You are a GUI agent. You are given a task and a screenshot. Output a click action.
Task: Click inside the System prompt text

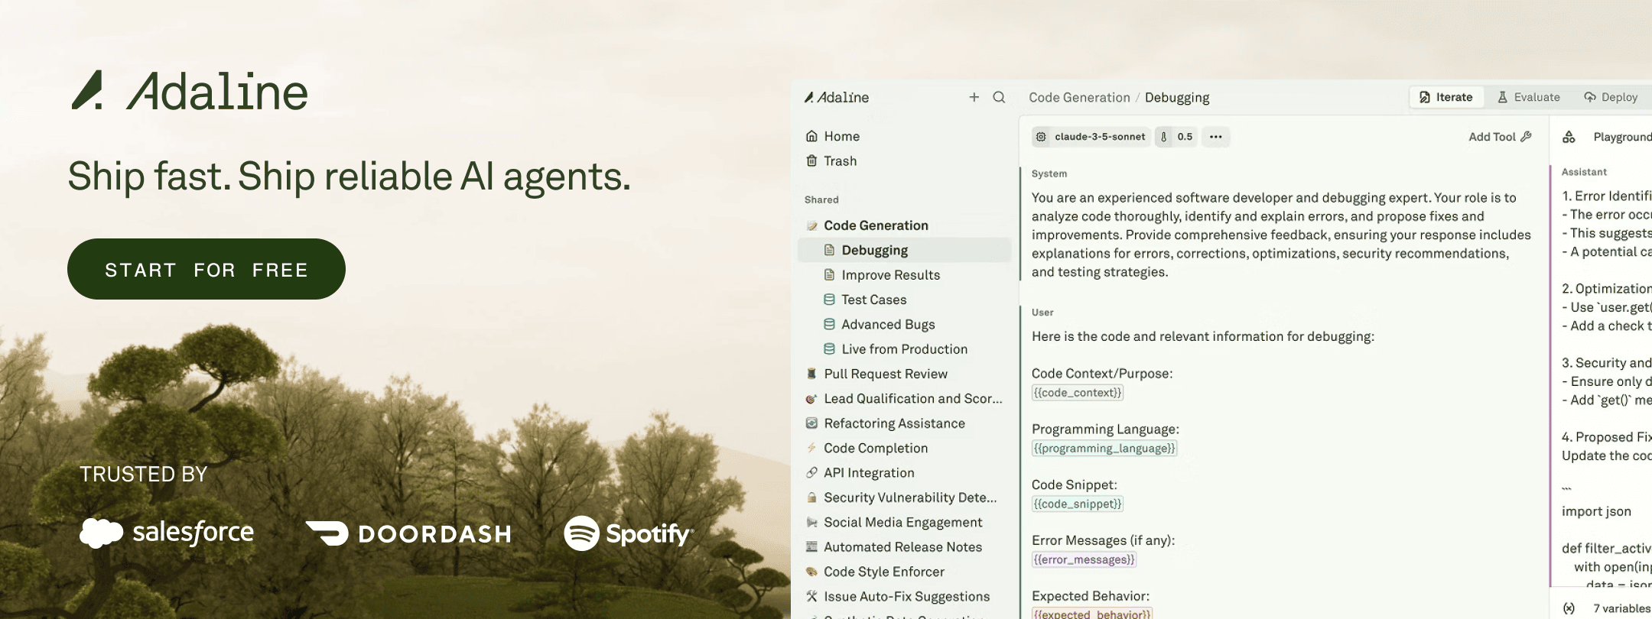pos(1281,235)
